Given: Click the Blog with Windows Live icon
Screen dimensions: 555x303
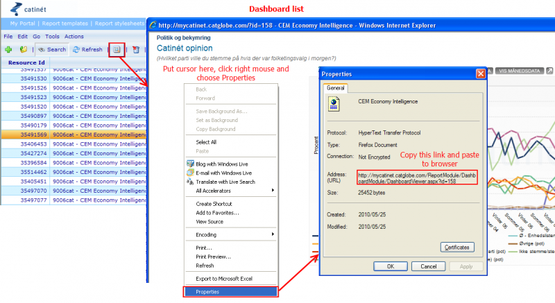Looking at the screenshot, I should (190, 164).
